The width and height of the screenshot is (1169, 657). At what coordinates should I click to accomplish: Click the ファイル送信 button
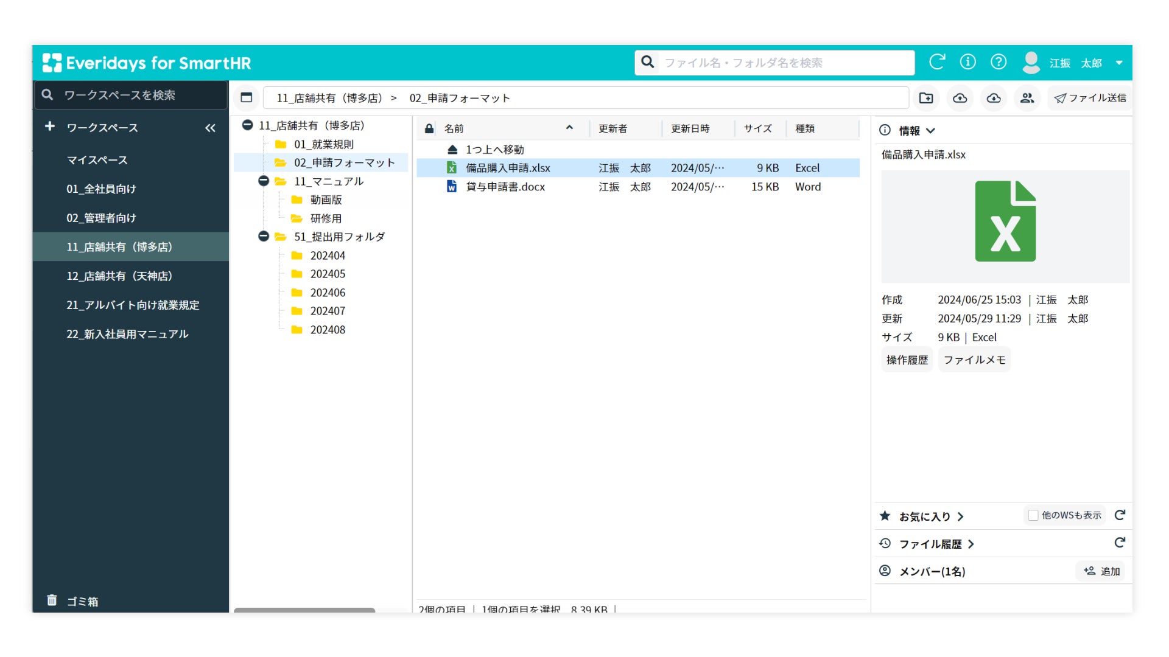(1090, 98)
